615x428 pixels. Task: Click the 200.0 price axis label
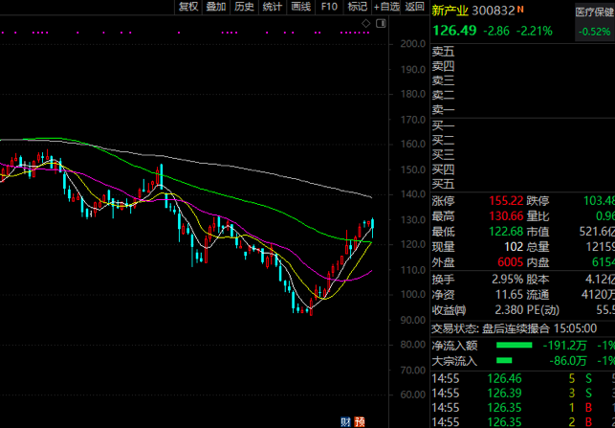pos(413,44)
